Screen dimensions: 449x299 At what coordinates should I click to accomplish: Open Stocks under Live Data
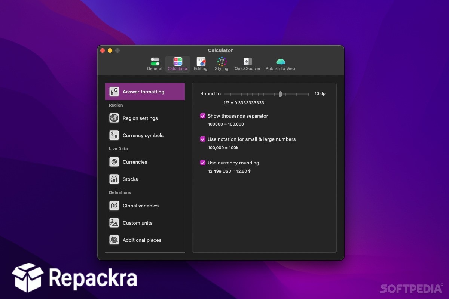(x=145, y=179)
